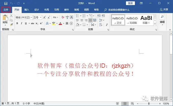This screenshot has width=173, height=106.
Task: Decrease font size with the smaller A
Action: coord(49,17)
